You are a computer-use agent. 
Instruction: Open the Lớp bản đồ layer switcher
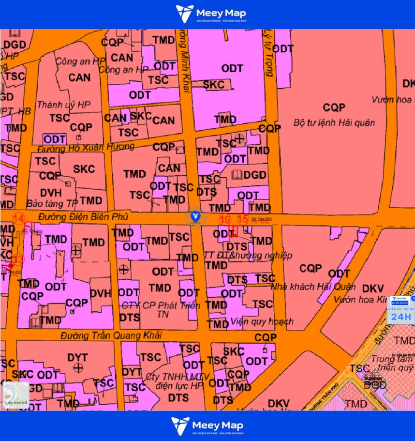pyautogui.click(x=16, y=395)
